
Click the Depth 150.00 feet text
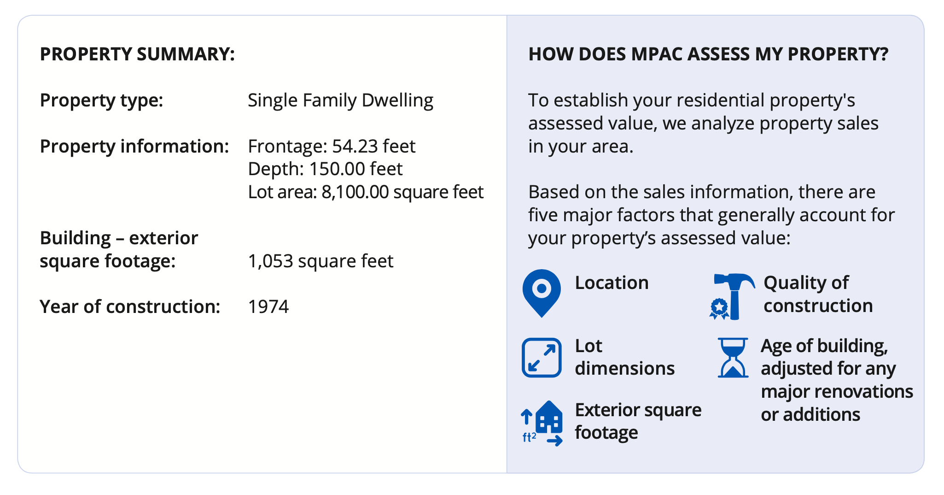pos(325,169)
